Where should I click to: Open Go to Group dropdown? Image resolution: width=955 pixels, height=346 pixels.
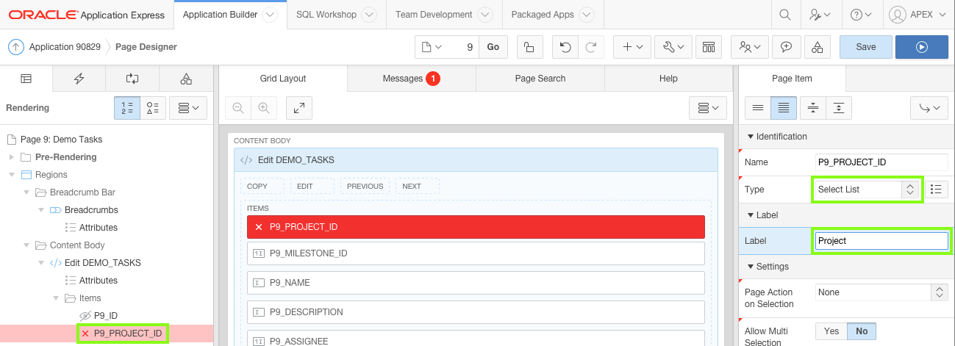click(929, 107)
